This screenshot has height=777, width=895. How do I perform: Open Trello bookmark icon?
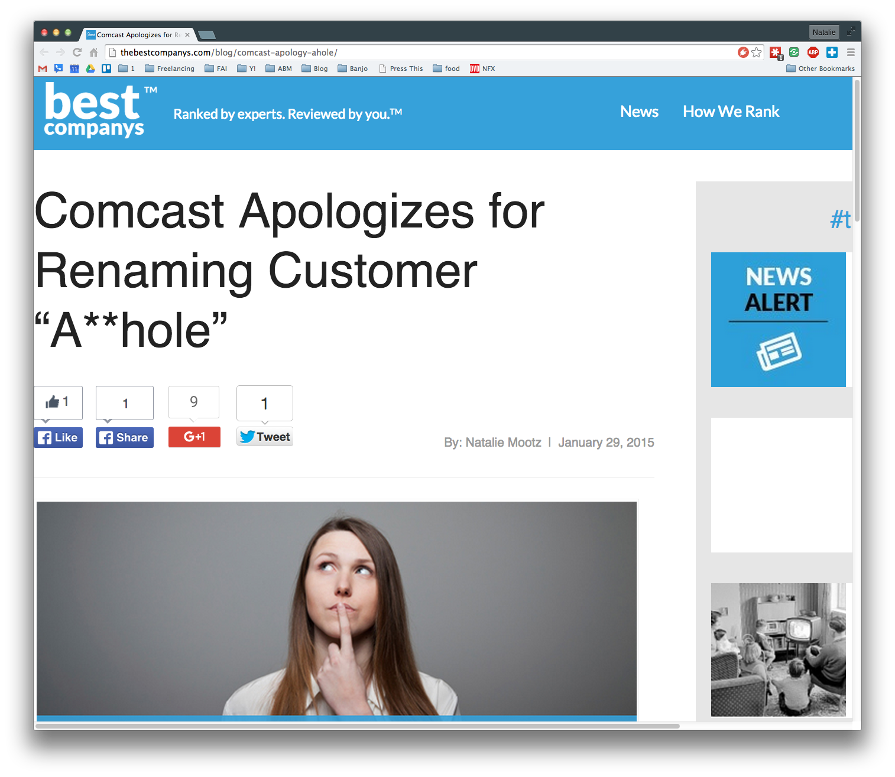click(106, 69)
